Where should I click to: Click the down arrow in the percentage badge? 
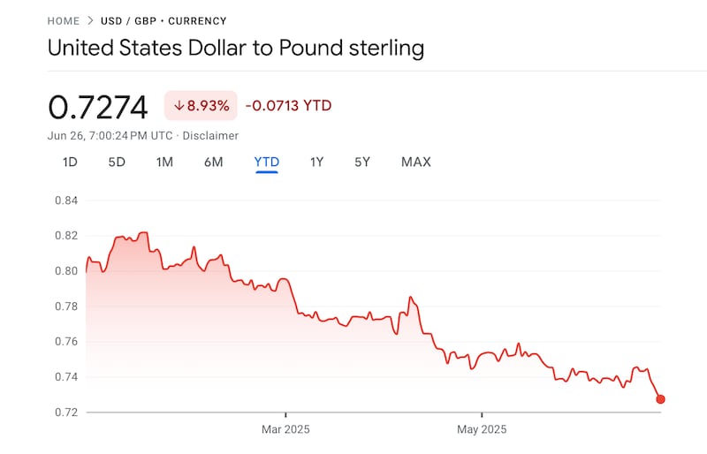(179, 106)
